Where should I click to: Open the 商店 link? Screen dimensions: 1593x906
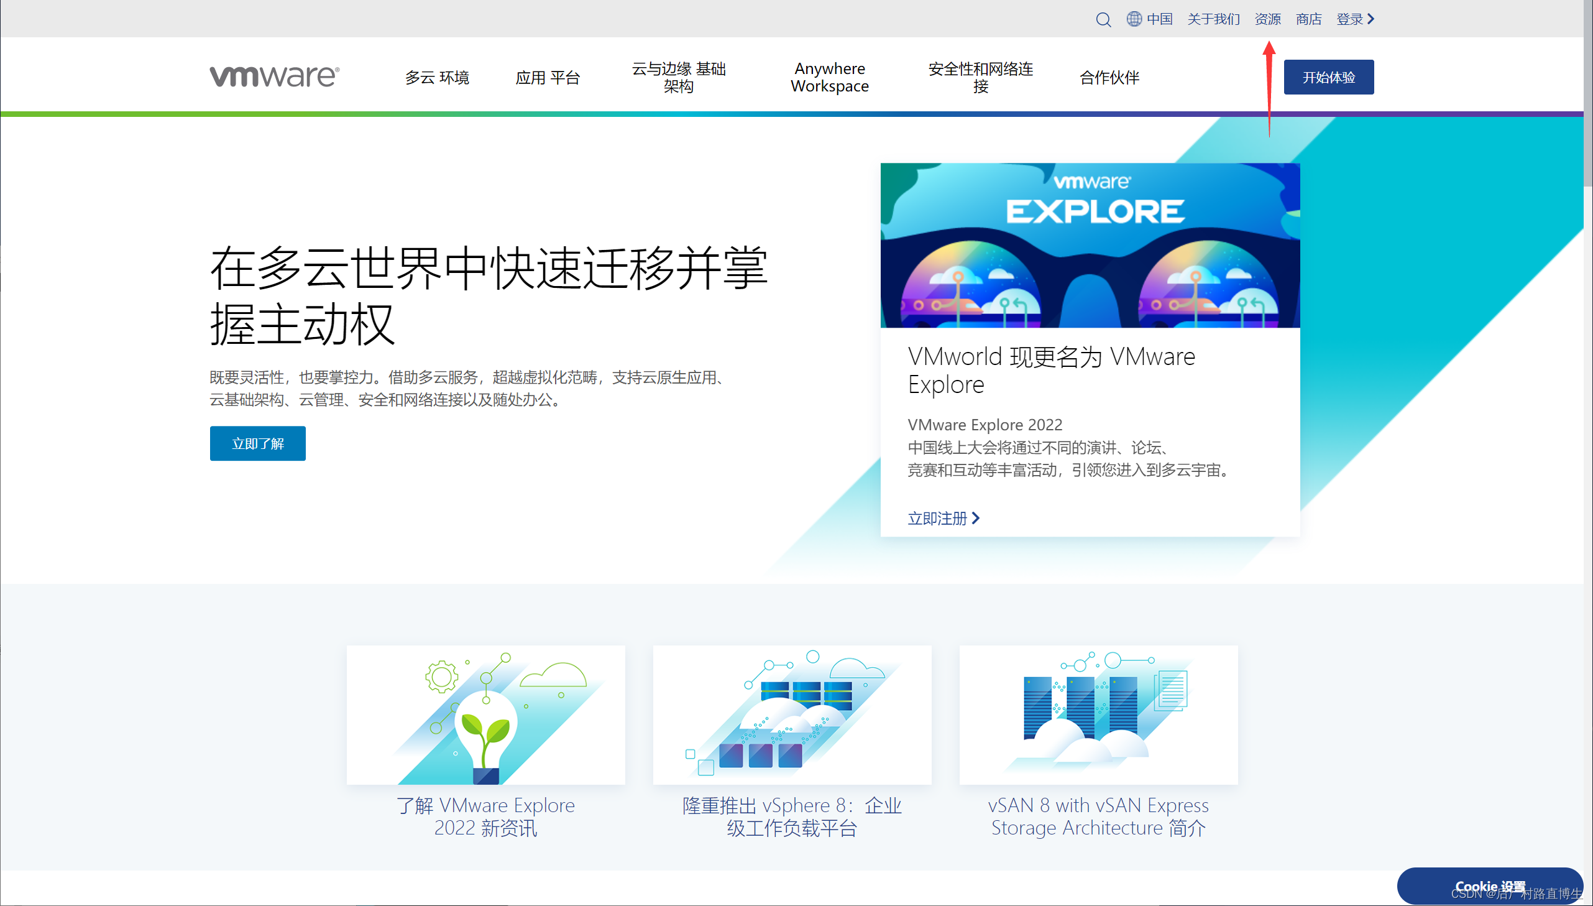pyautogui.click(x=1308, y=19)
